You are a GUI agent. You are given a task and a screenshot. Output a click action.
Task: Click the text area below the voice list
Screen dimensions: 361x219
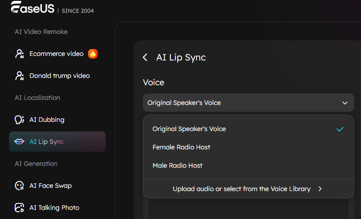(x=248, y=208)
